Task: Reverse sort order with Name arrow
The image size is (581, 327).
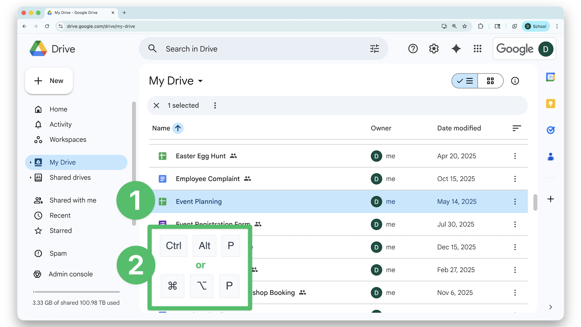Action: pyautogui.click(x=178, y=128)
